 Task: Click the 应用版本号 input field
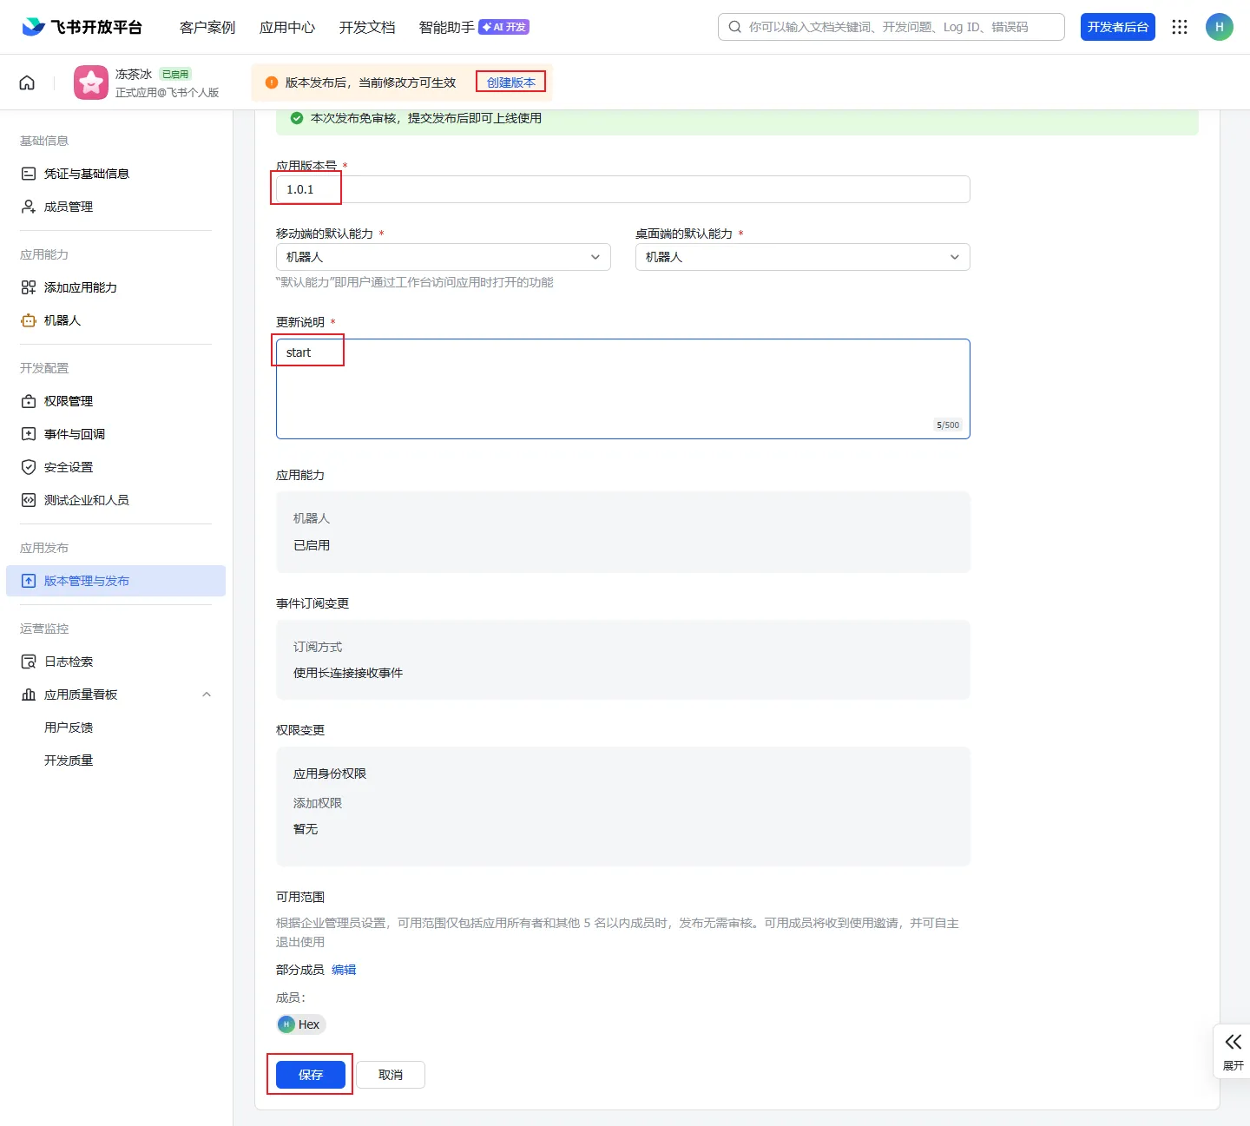[x=622, y=189]
